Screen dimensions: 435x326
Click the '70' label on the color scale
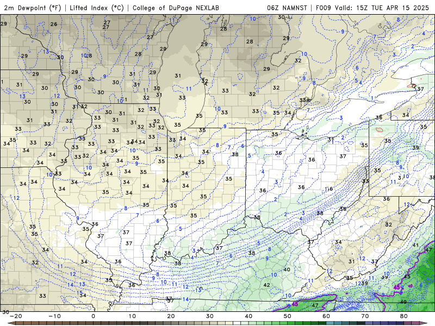click(365, 316)
